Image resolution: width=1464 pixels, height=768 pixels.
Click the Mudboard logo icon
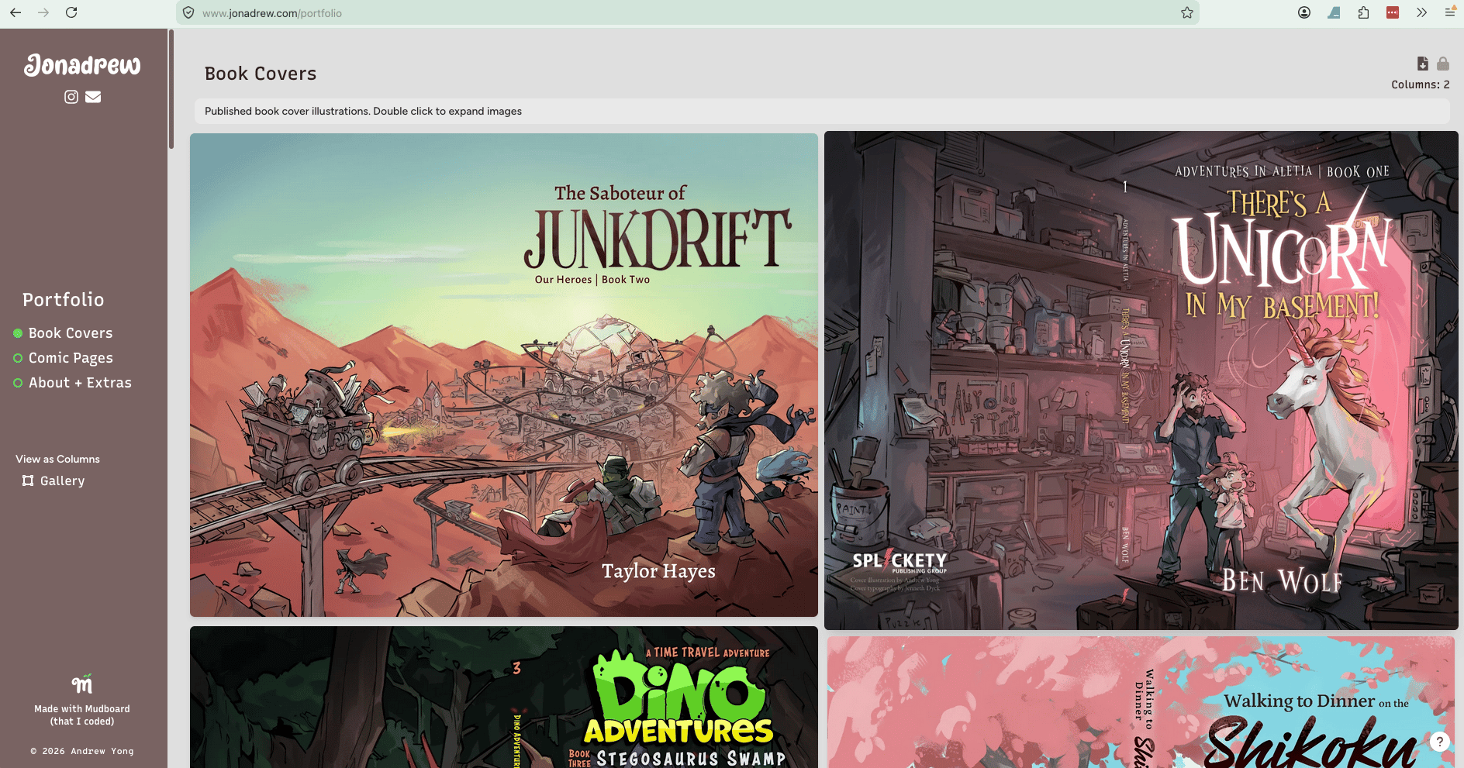pyautogui.click(x=82, y=684)
